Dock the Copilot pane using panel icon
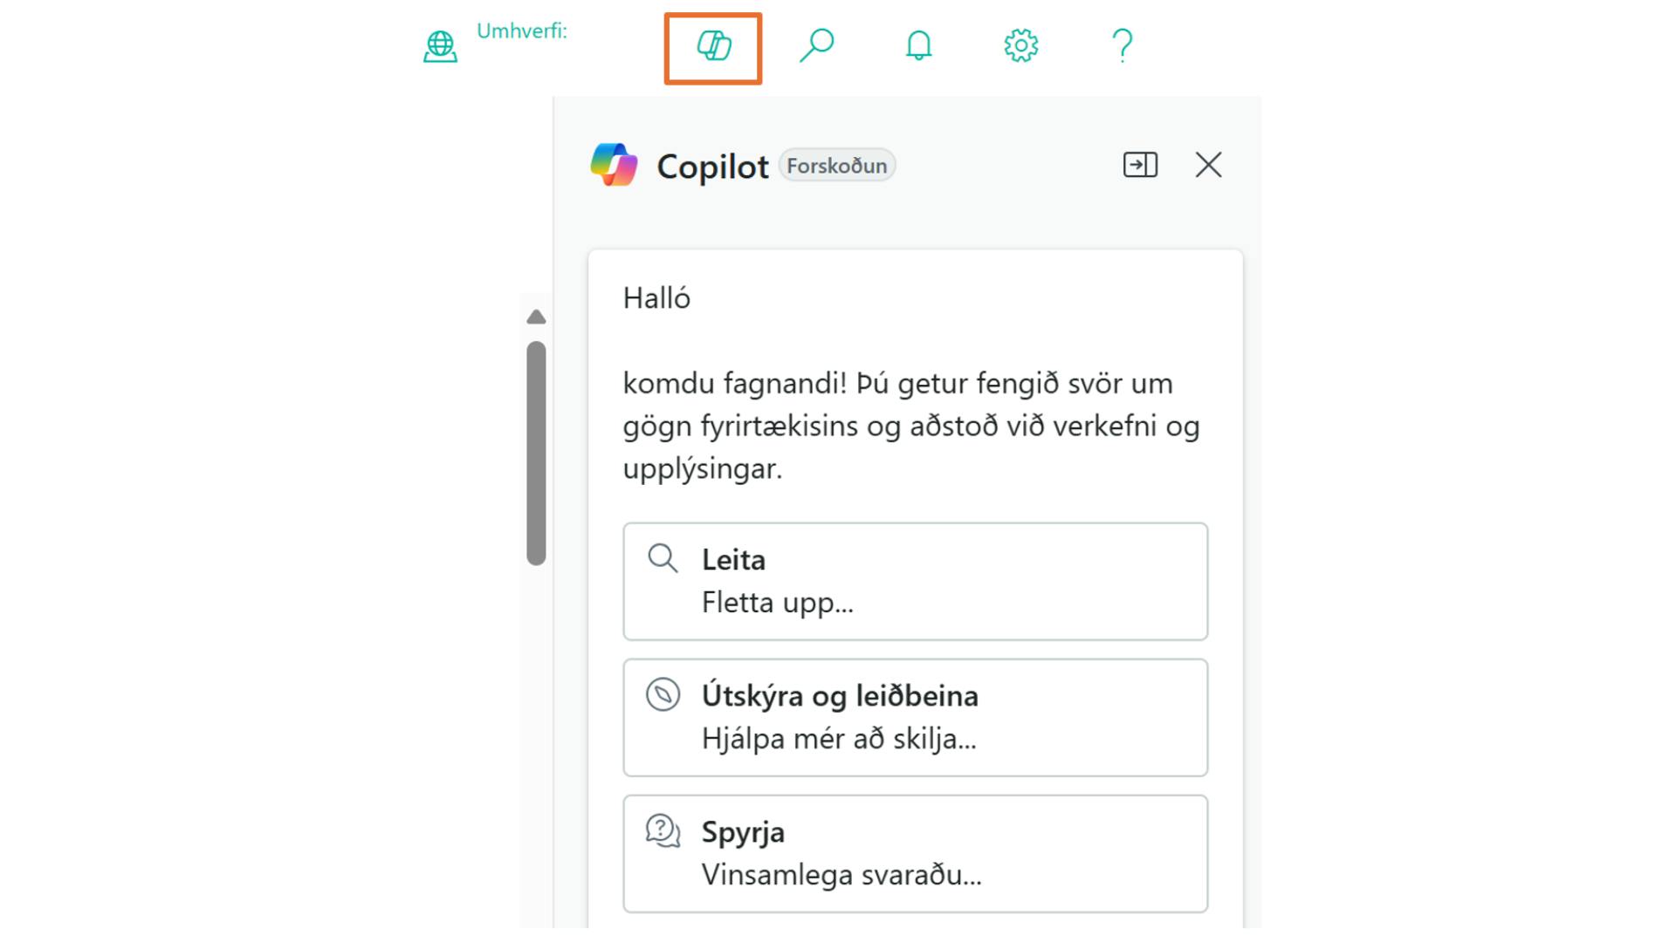 [x=1140, y=165]
